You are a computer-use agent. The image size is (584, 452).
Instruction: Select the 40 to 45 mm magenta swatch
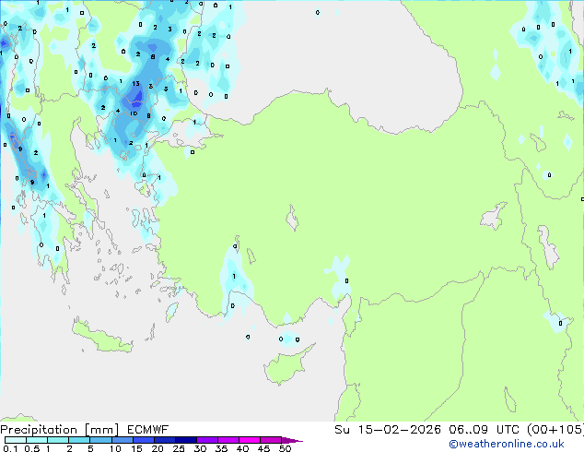[250, 440]
